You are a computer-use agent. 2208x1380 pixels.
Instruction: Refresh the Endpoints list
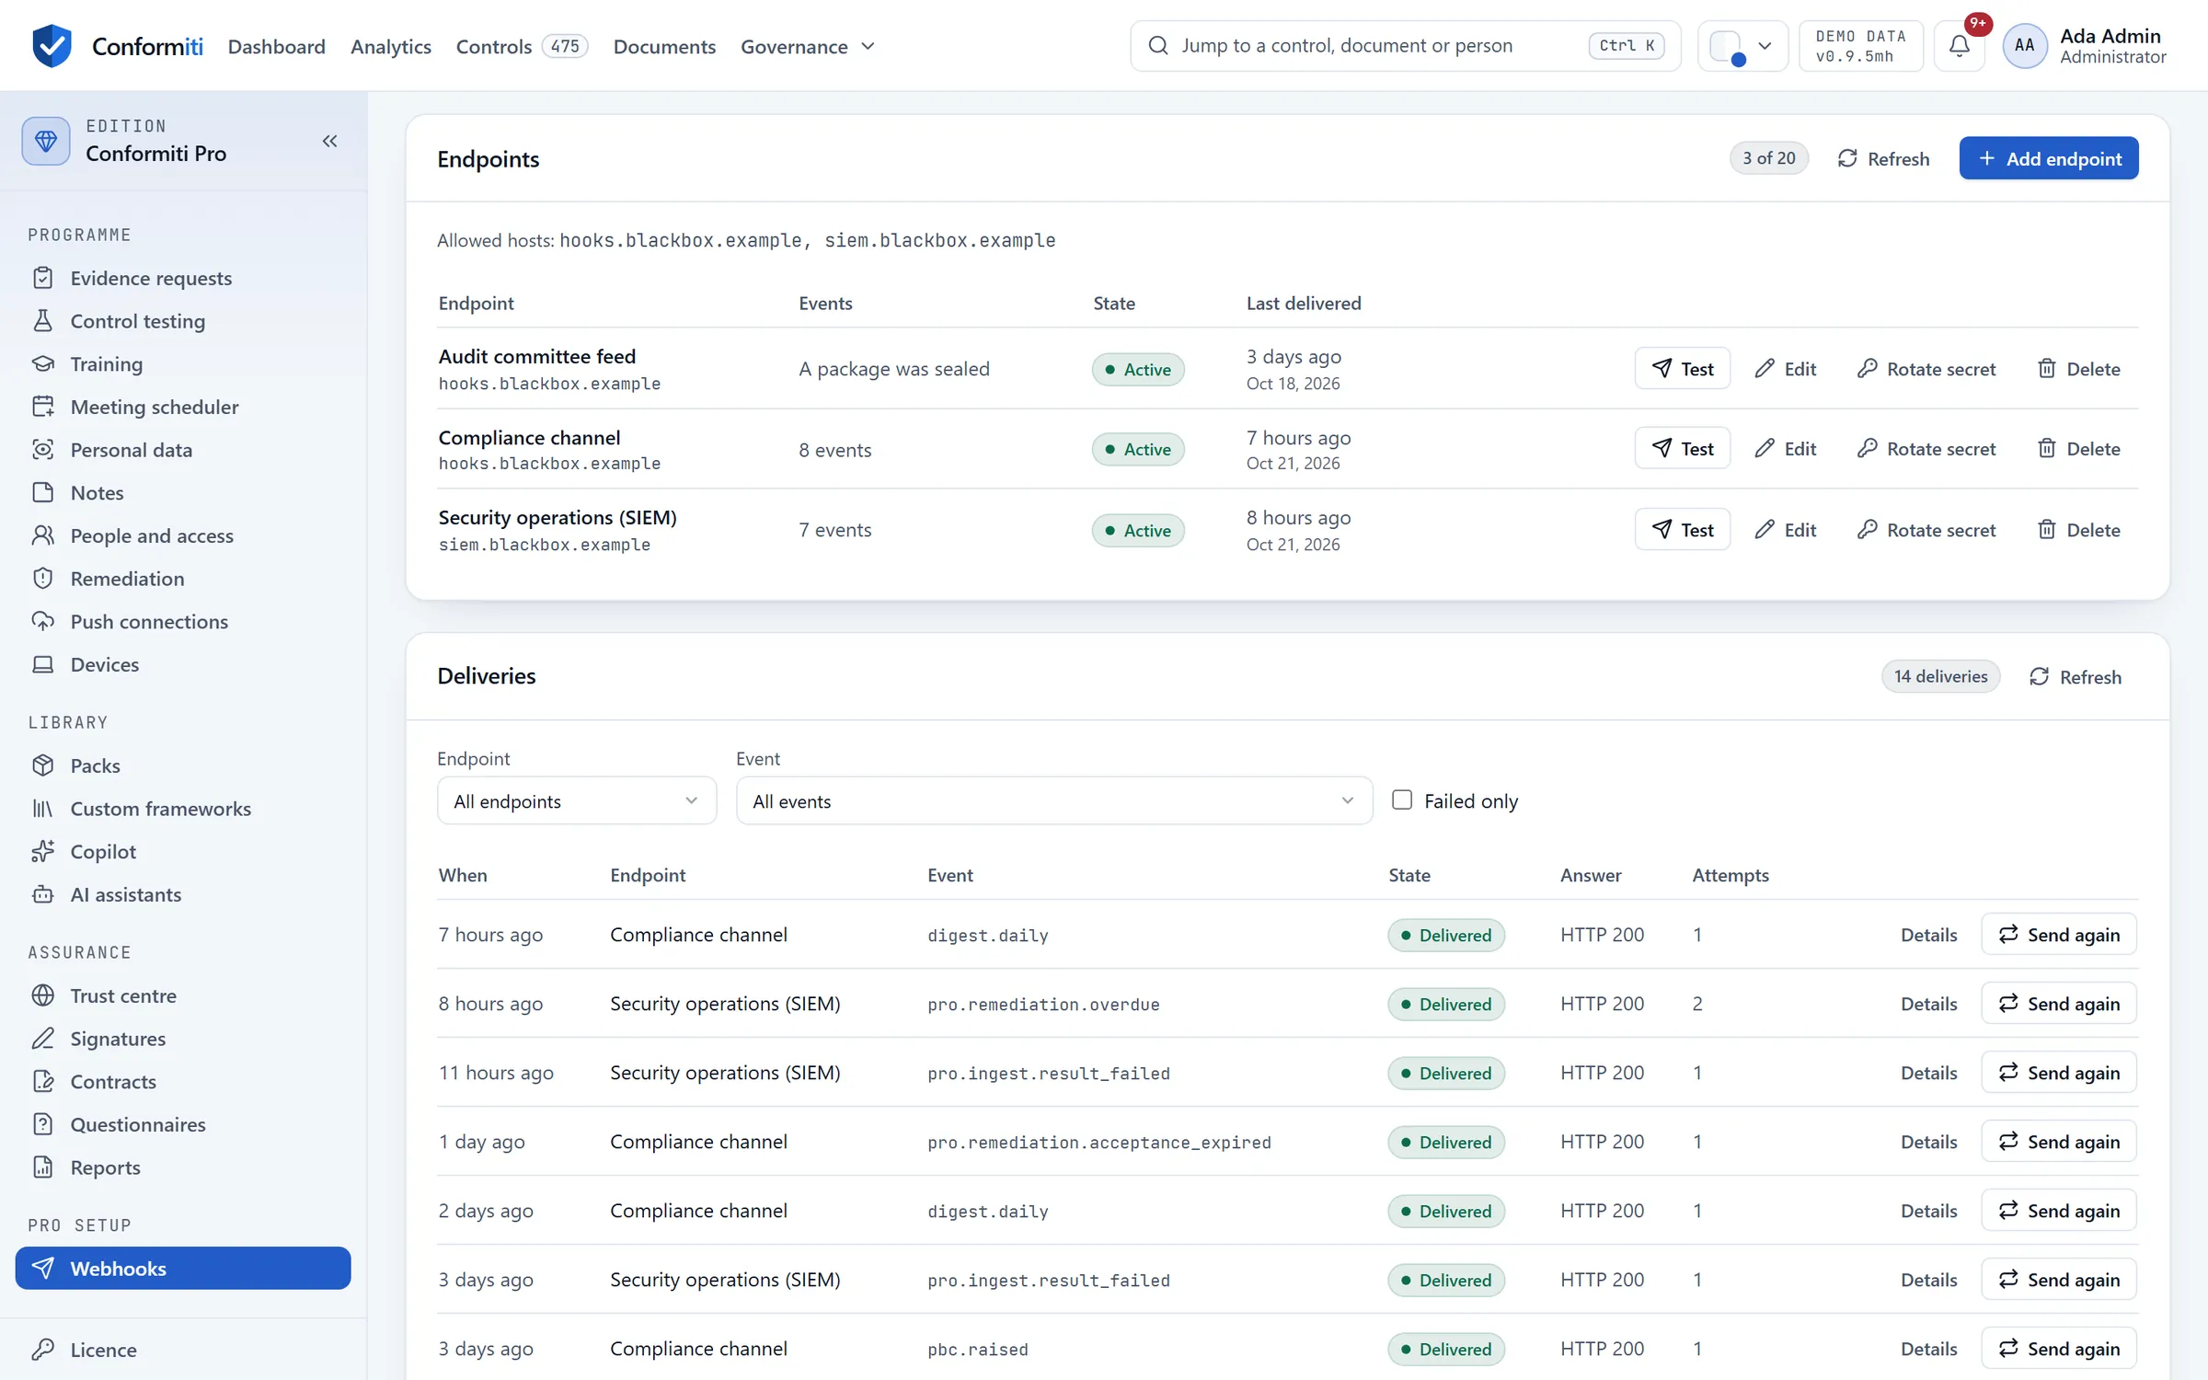[x=1883, y=158]
